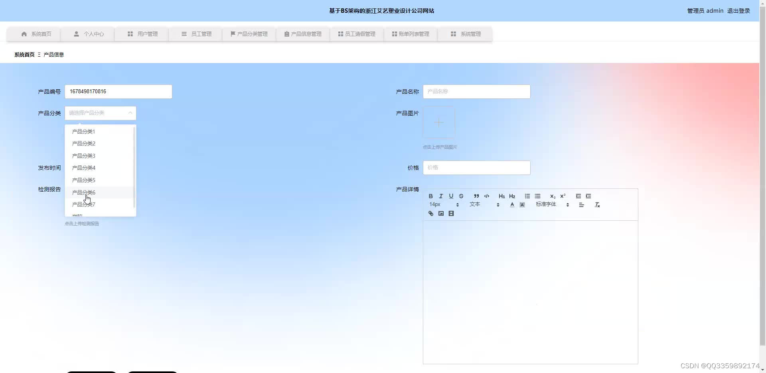Open the text alignment options
Image resolution: width=766 pixels, height=373 pixels.
click(x=582, y=205)
